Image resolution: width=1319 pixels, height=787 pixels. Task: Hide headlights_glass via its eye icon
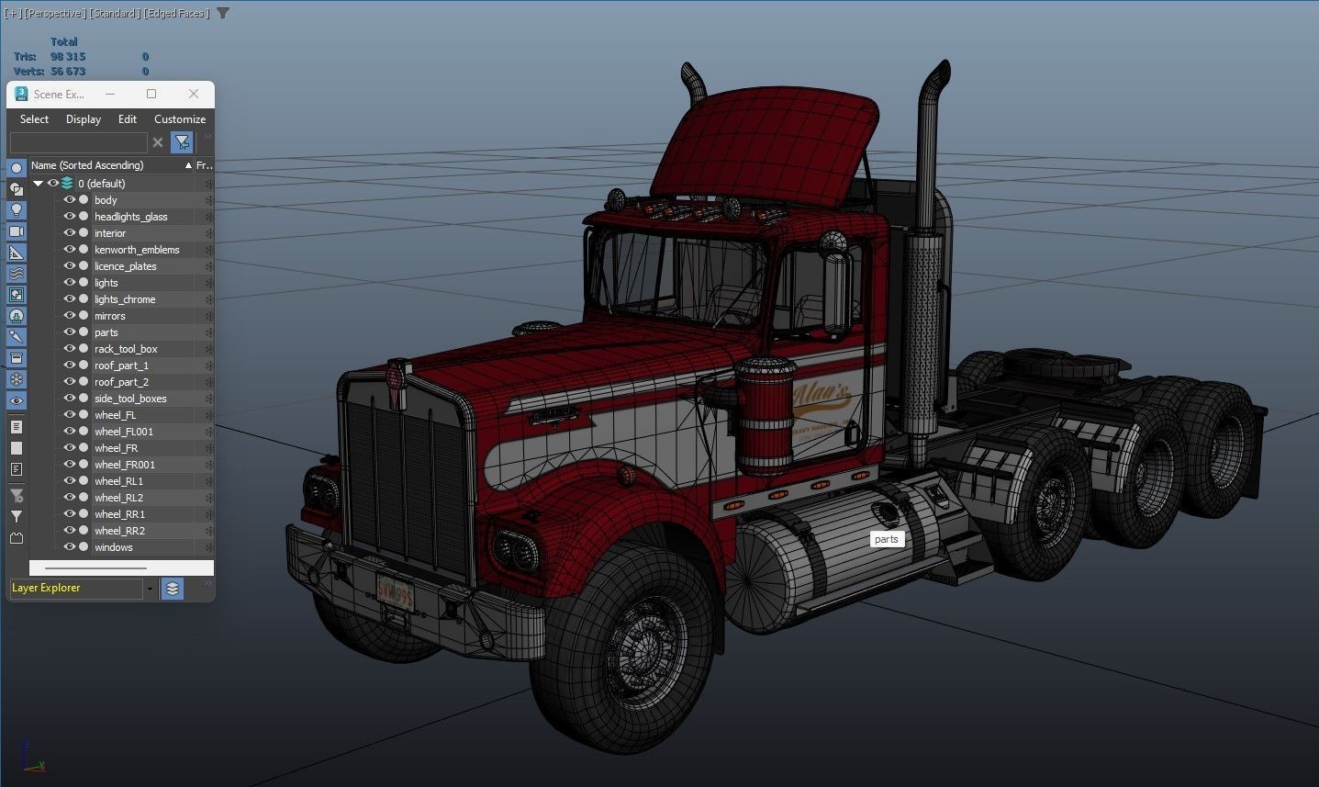[x=69, y=217]
